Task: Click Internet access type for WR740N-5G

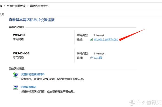Action: click(x=99, y=54)
